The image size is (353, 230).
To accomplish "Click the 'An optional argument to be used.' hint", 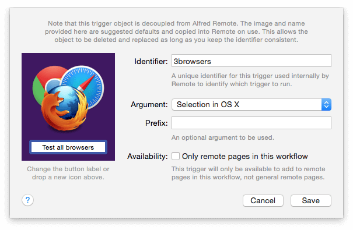I will click(x=223, y=137).
